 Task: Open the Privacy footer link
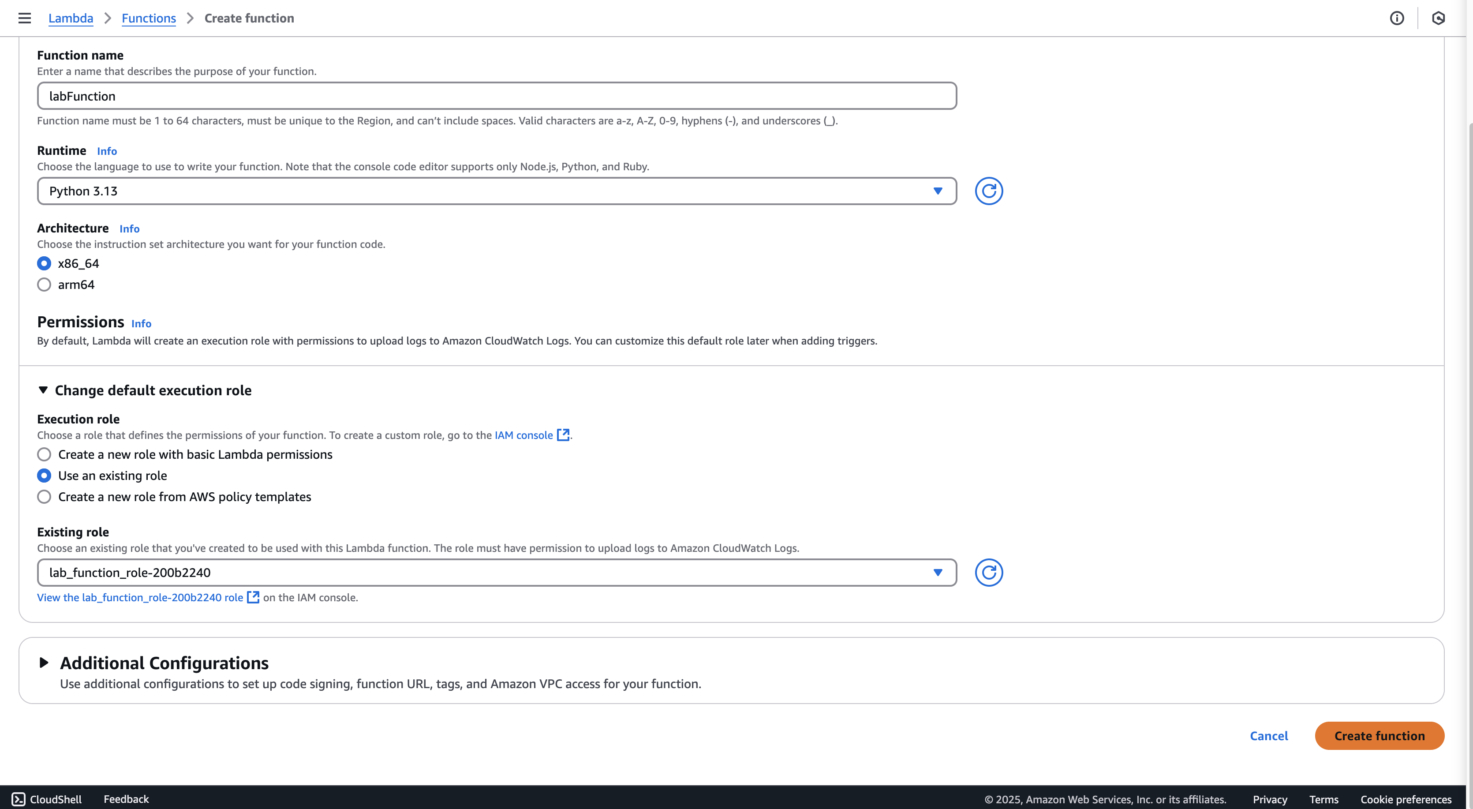click(x=1270, y=799)
